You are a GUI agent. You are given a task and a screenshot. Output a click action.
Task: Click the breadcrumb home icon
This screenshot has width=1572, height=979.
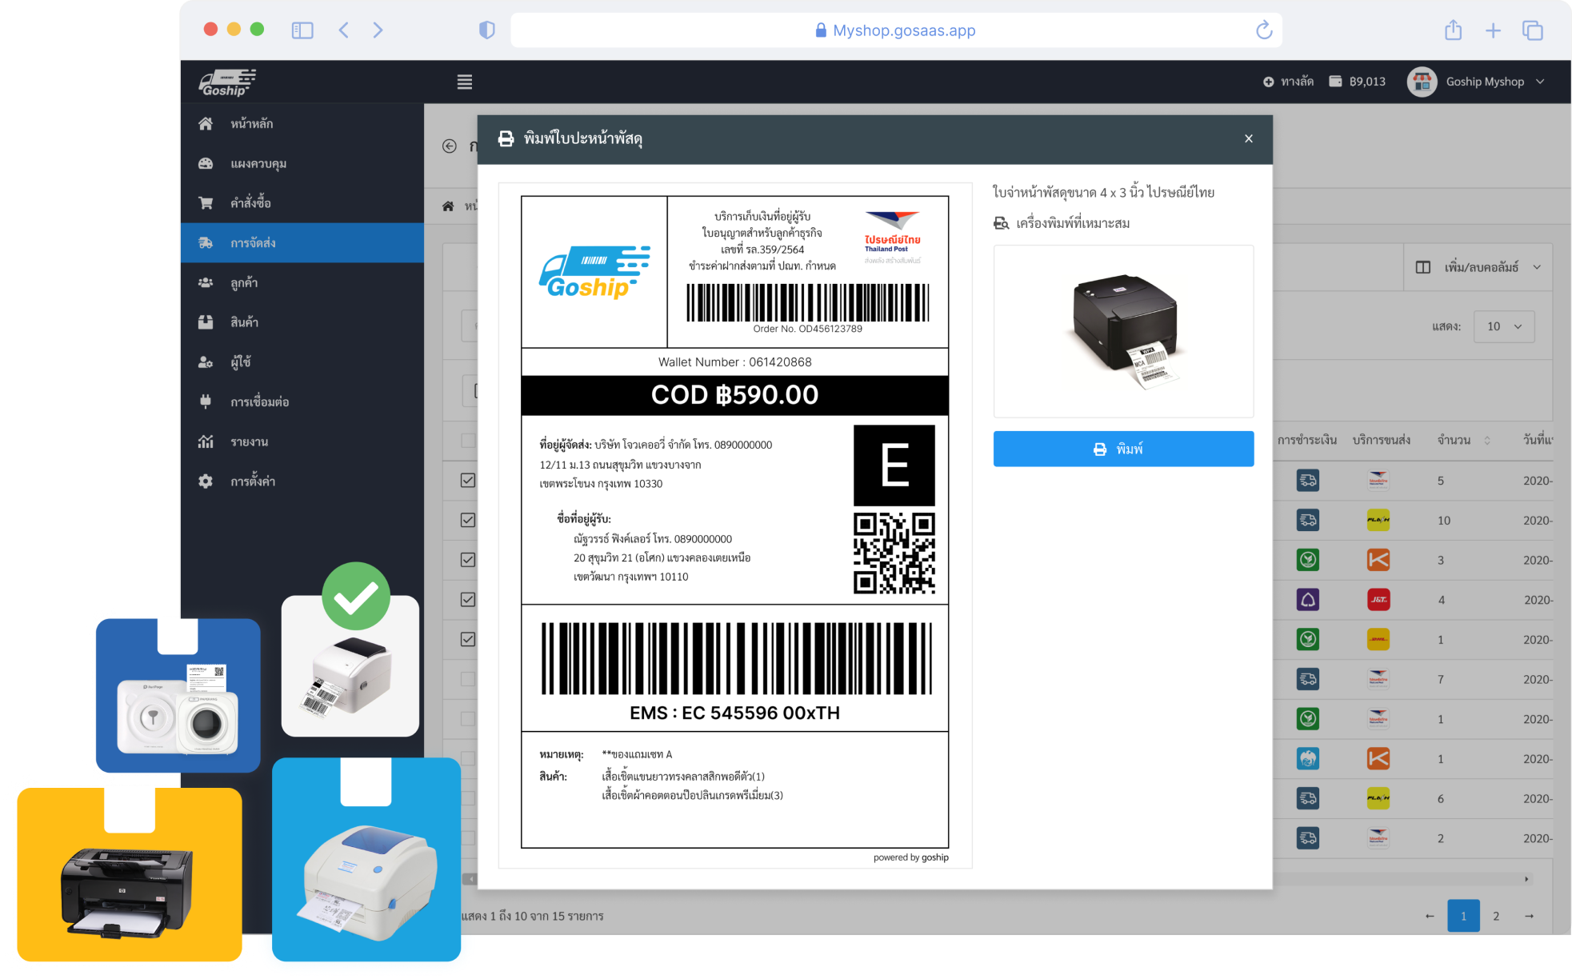[x=448, y=206]
